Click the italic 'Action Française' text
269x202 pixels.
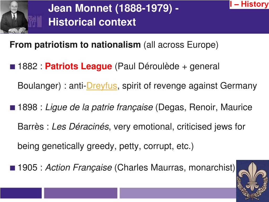(78, 168)
